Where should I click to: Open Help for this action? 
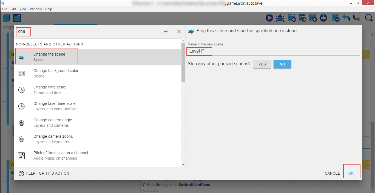[x=44, y=173]
